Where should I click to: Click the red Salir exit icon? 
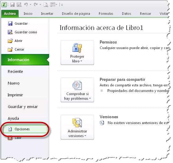(10, 138)
